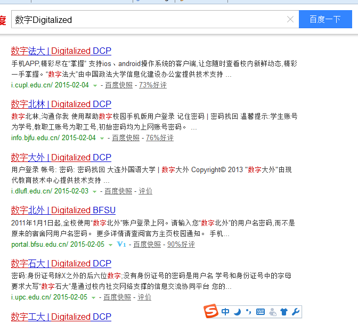Viewport: 358px width, 324px height.
Task: Click the i.dlufl.edu.cn/ green URL text
Action: [31, 191]
